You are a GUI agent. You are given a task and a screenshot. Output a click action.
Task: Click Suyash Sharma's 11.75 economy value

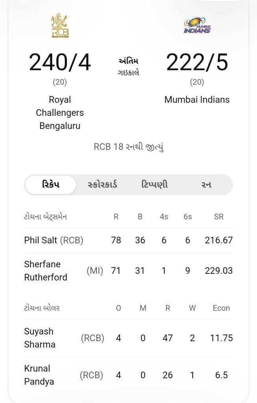[x=221, y=338]
